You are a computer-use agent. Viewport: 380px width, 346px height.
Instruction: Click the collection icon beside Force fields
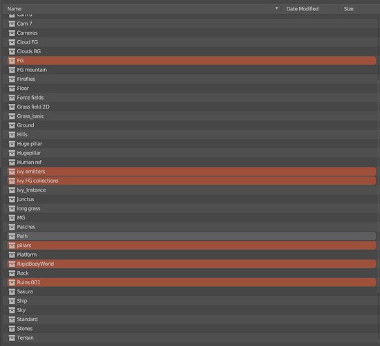tap(12, 98)
